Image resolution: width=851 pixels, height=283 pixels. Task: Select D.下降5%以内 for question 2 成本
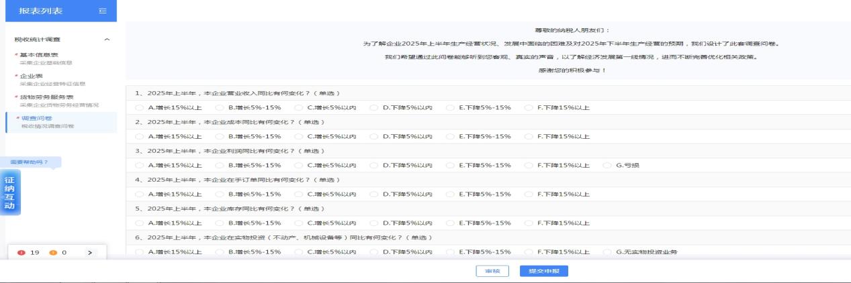pyautogui.click(x=373, y=136)
